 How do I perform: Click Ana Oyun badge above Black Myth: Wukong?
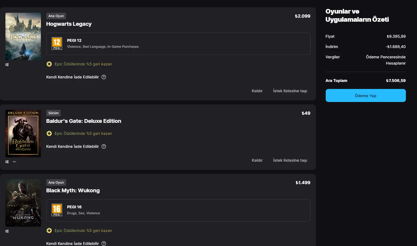point(56,183)
